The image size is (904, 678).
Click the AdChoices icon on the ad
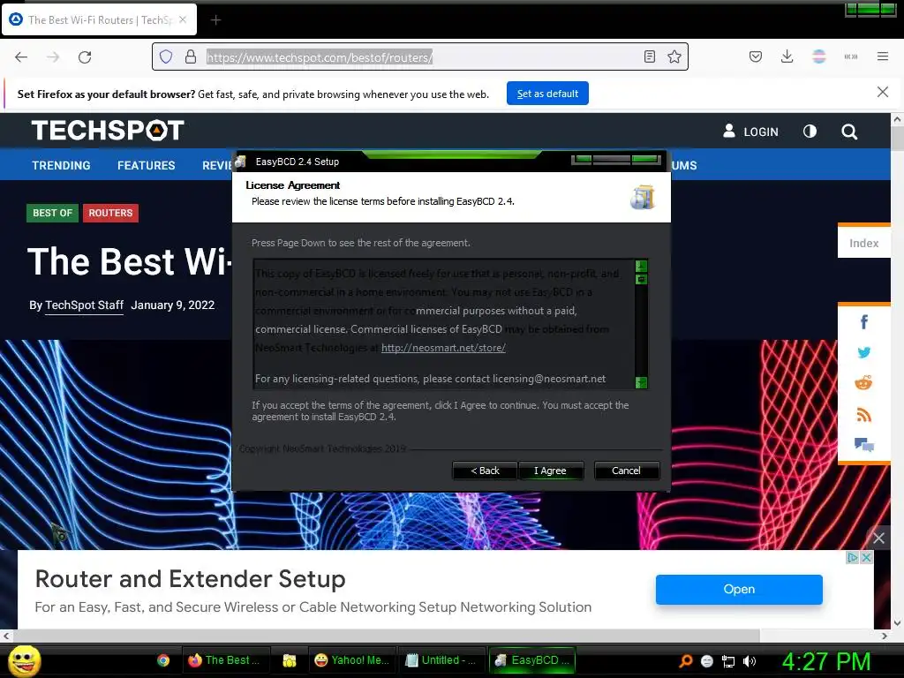pyautogui.click(x=853, y=558)
